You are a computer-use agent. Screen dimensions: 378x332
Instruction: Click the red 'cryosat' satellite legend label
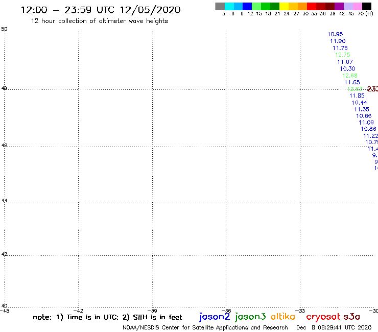(323, 317)
